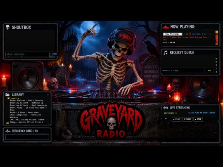Close the Library panel
Screen dimensions: 223x167
point(48,94)
